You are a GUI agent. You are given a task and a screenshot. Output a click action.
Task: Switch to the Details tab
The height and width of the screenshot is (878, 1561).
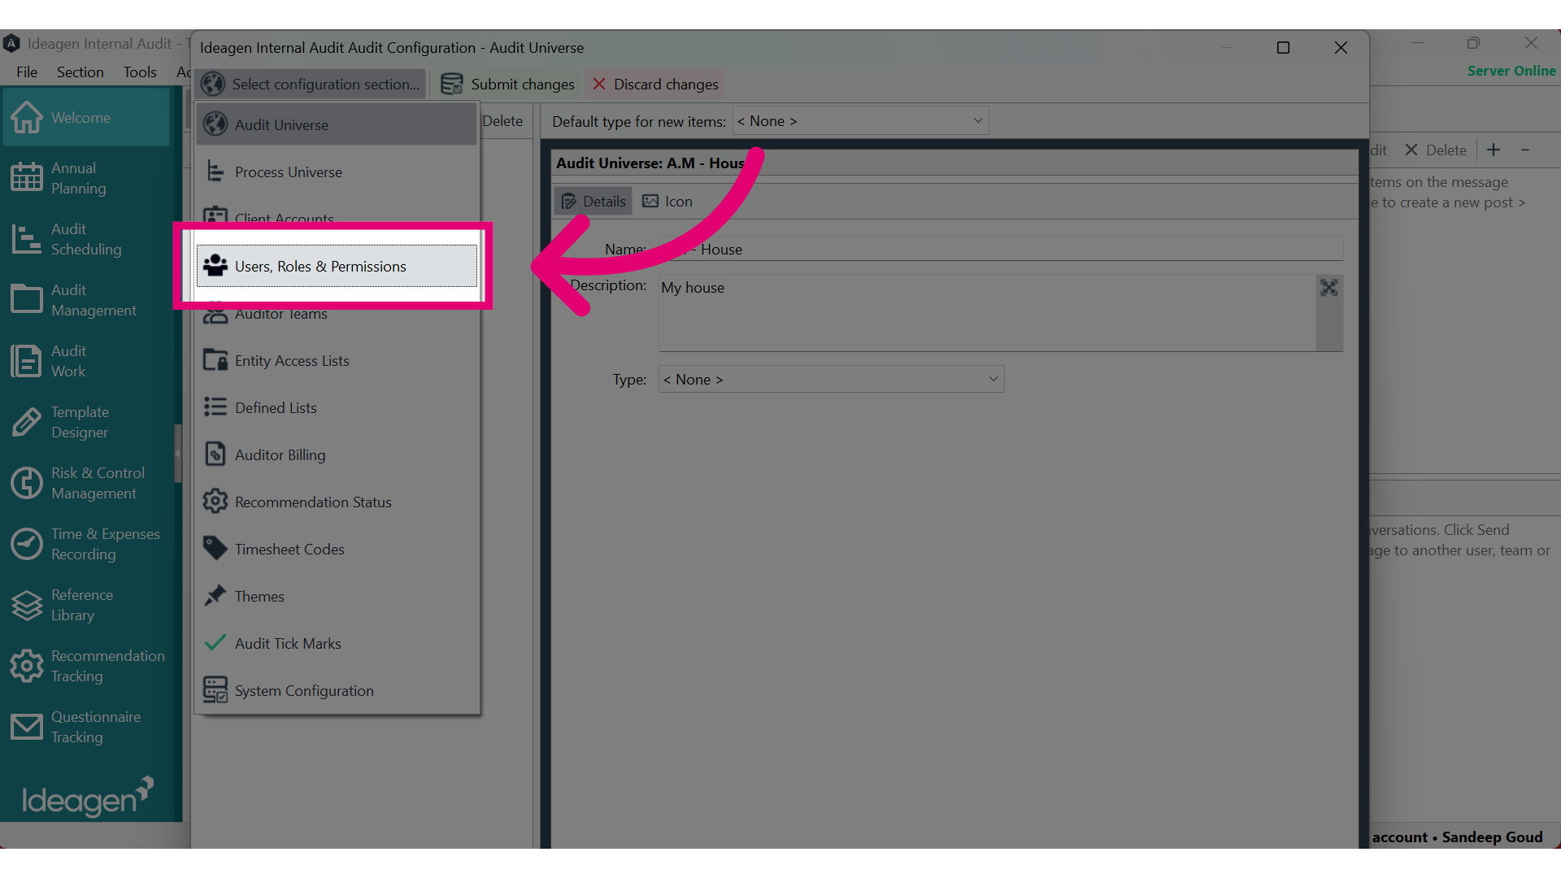[594, 201]
